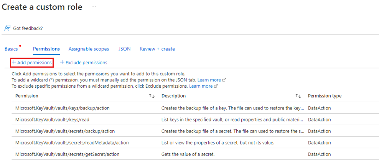Select the secrets/getSecret/action permission row
This screenshot has width=379, height=166.
(194, 154)
